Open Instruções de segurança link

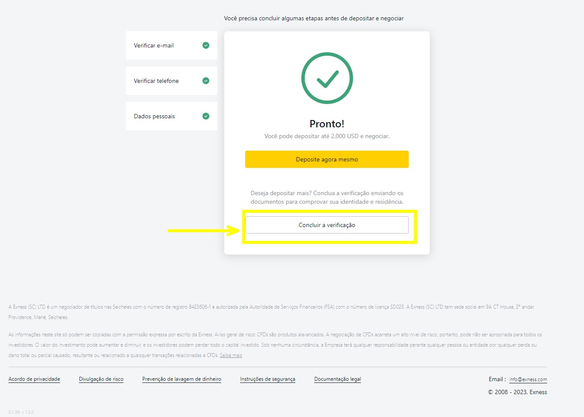coord(268,379)
